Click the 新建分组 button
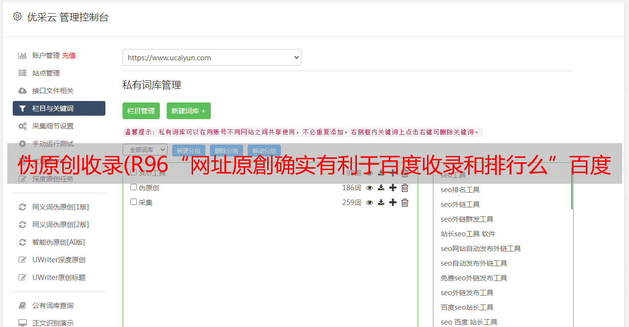629x327 pixels. pyautogui.click(x=189, y=151)
